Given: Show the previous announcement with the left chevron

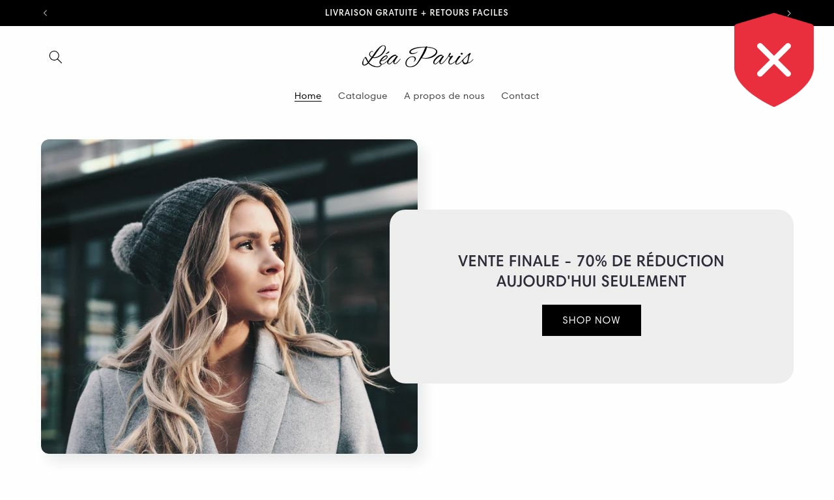Looking at the screenshot, I should (45, 13).
